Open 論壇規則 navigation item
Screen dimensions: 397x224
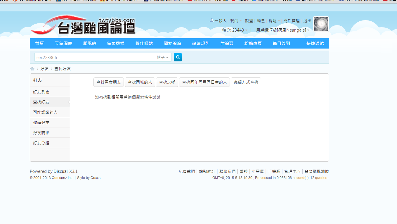tap(201, 43)
